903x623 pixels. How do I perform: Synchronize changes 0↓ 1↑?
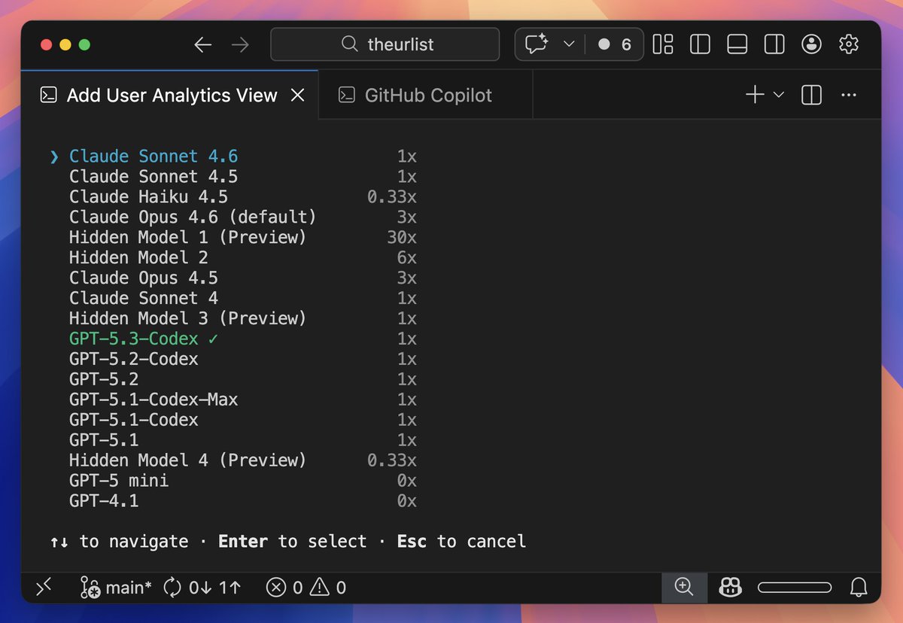(202, 588)
